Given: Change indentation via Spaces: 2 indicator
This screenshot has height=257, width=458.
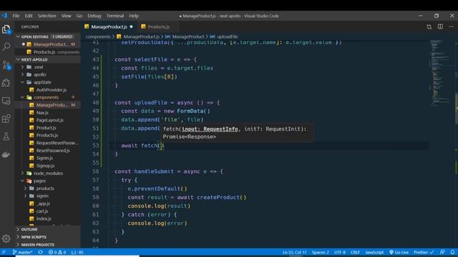Looking at the screenshot, I should [320, 252].
